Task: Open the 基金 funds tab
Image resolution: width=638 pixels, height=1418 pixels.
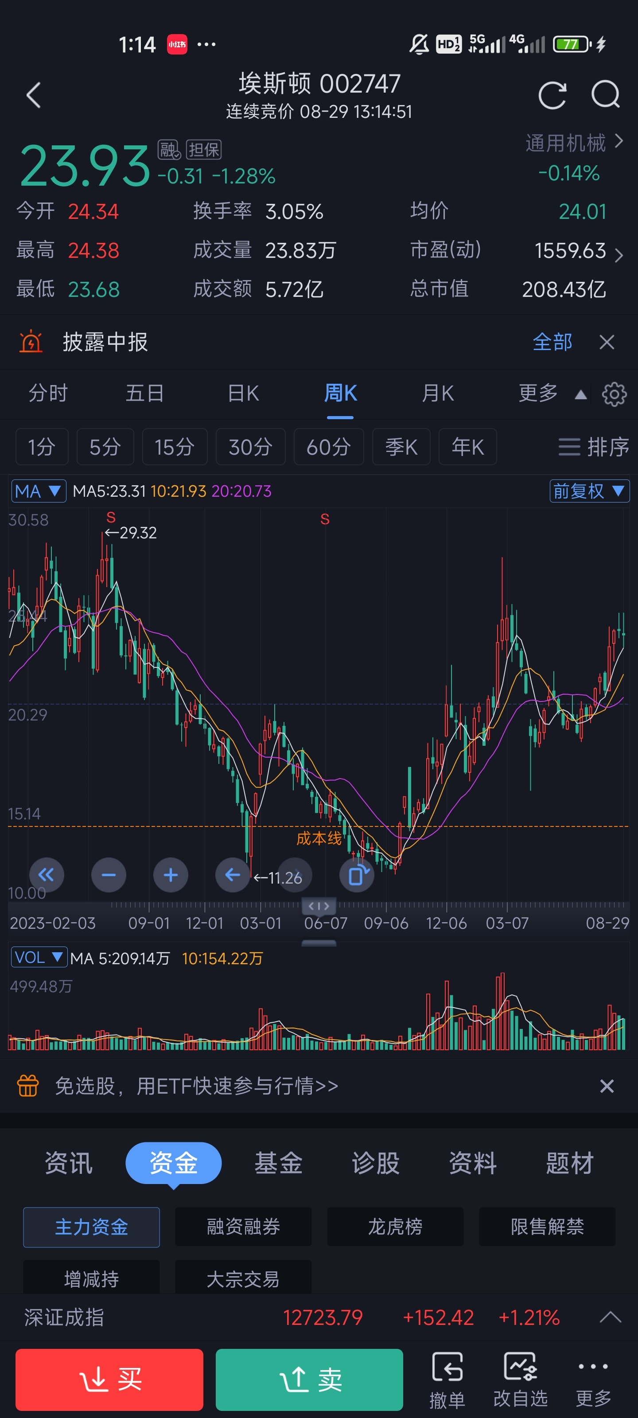Action: 279,1163
